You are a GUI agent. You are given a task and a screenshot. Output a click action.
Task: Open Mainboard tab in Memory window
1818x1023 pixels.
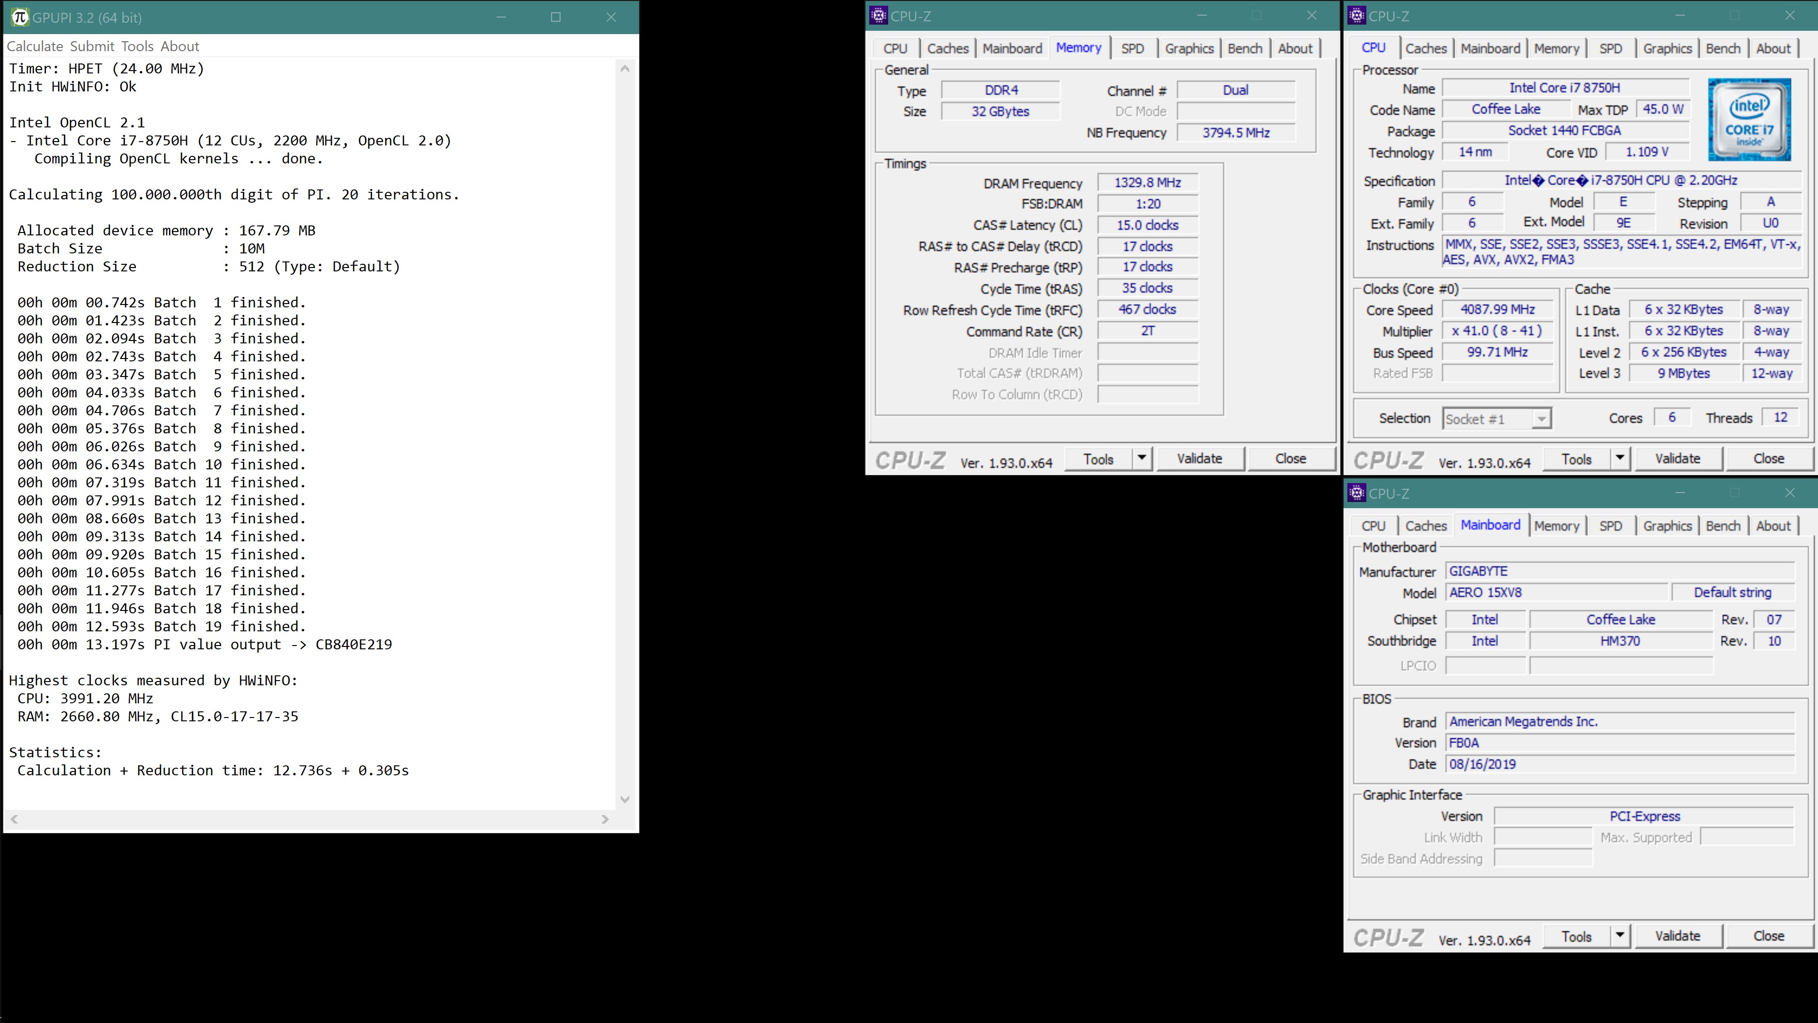pyautogui.click(x=1012, y=48)
